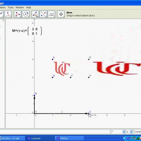Select the small UC logo image
Screen dimensions: 141x141
pos(62,69)
